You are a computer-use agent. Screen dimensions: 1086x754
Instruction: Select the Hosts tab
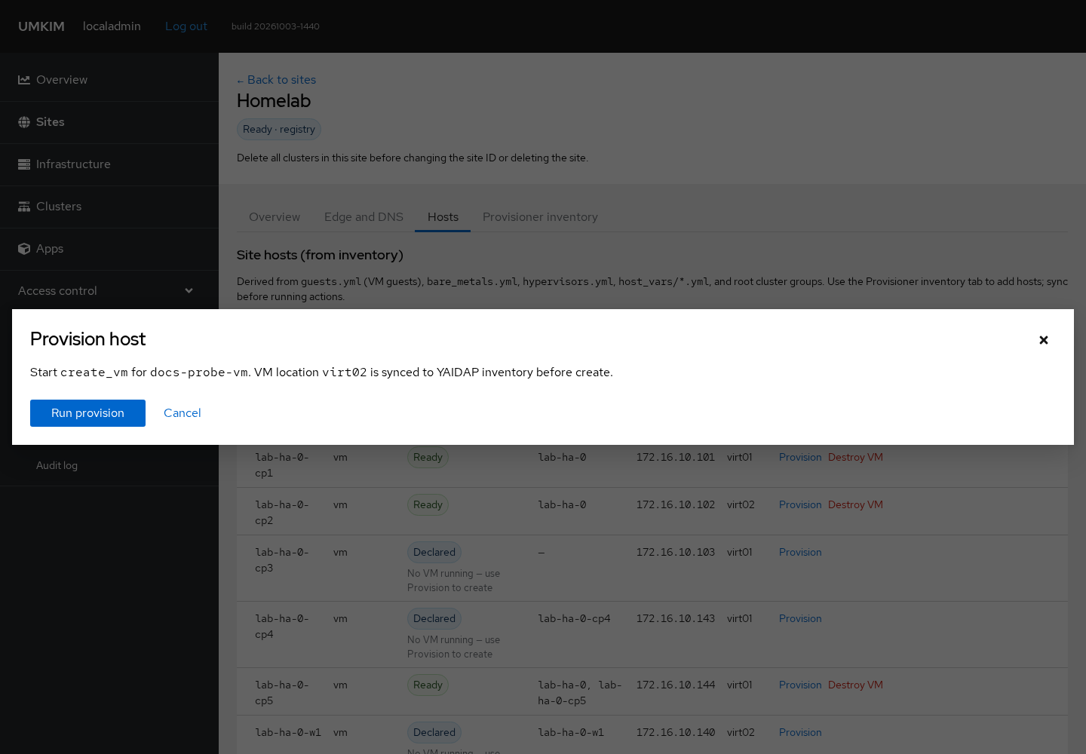point(443,217)
